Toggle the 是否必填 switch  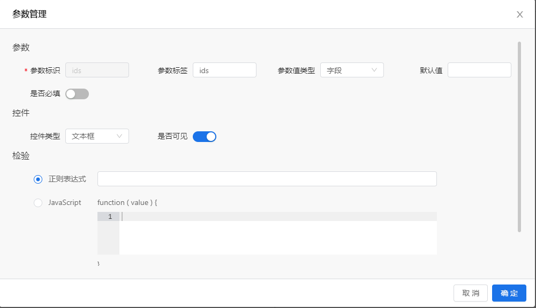(77, 94)
